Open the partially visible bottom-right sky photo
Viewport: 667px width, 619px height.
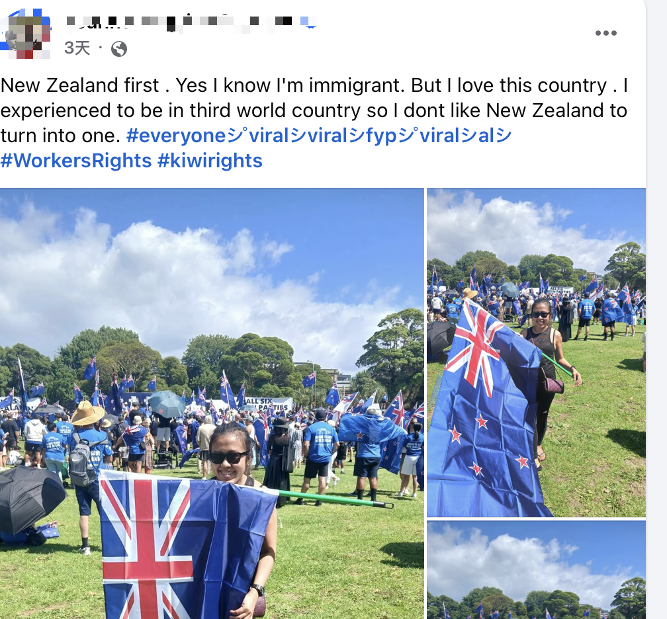coord(536,569)
